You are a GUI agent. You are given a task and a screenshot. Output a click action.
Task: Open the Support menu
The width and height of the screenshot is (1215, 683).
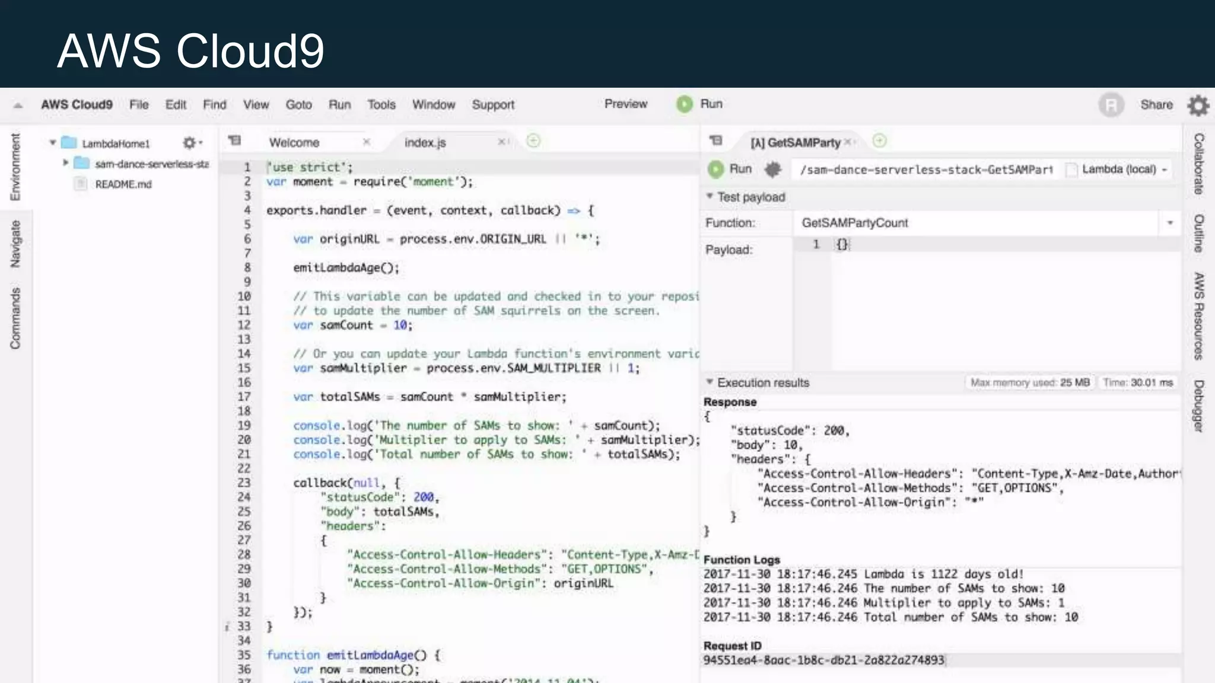493,104
